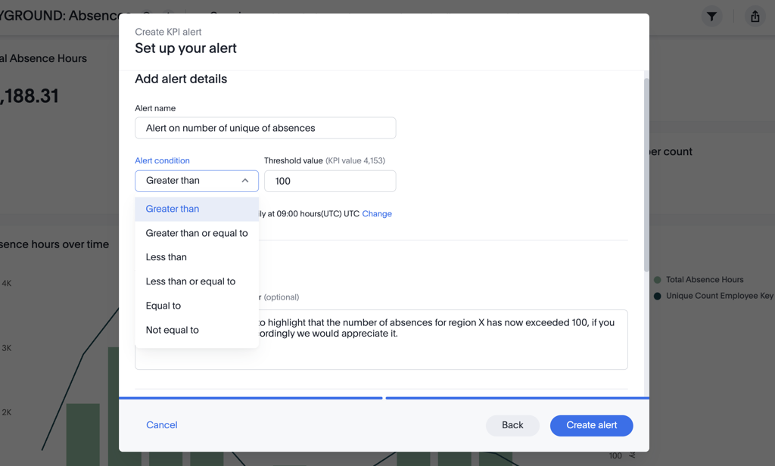
Task: Click the share export icon
Action: coord(755,17)
